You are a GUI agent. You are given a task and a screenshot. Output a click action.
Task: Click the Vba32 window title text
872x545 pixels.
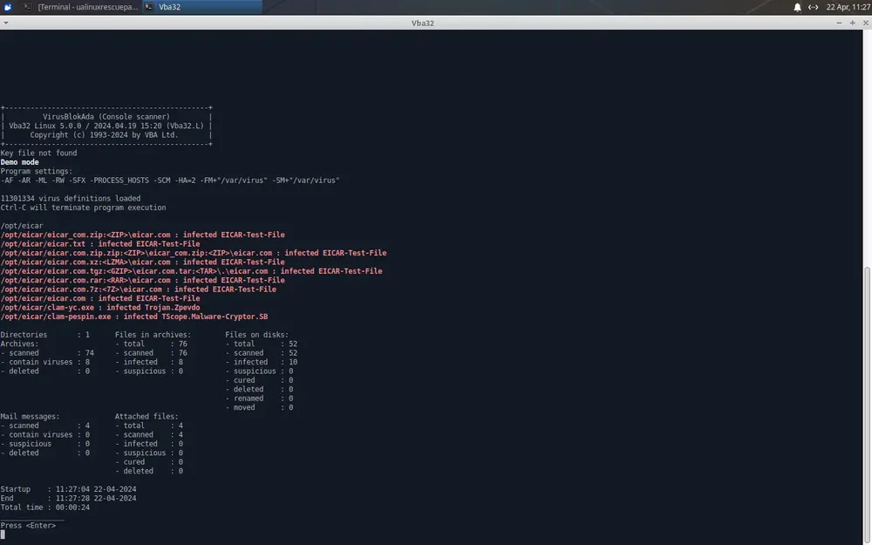tap(423, 23)
